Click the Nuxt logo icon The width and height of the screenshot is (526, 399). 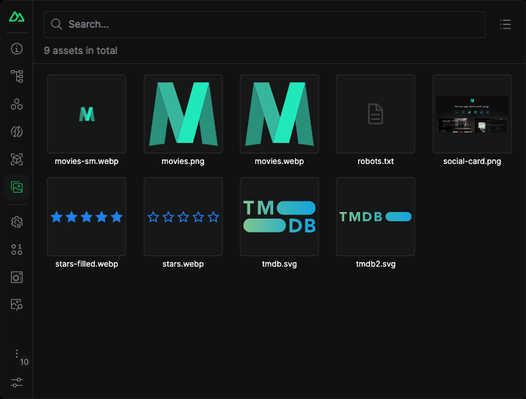pos(16,16)
